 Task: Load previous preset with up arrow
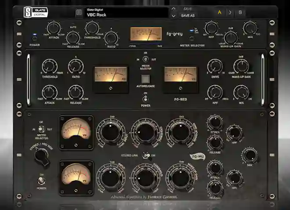(173, 9)
